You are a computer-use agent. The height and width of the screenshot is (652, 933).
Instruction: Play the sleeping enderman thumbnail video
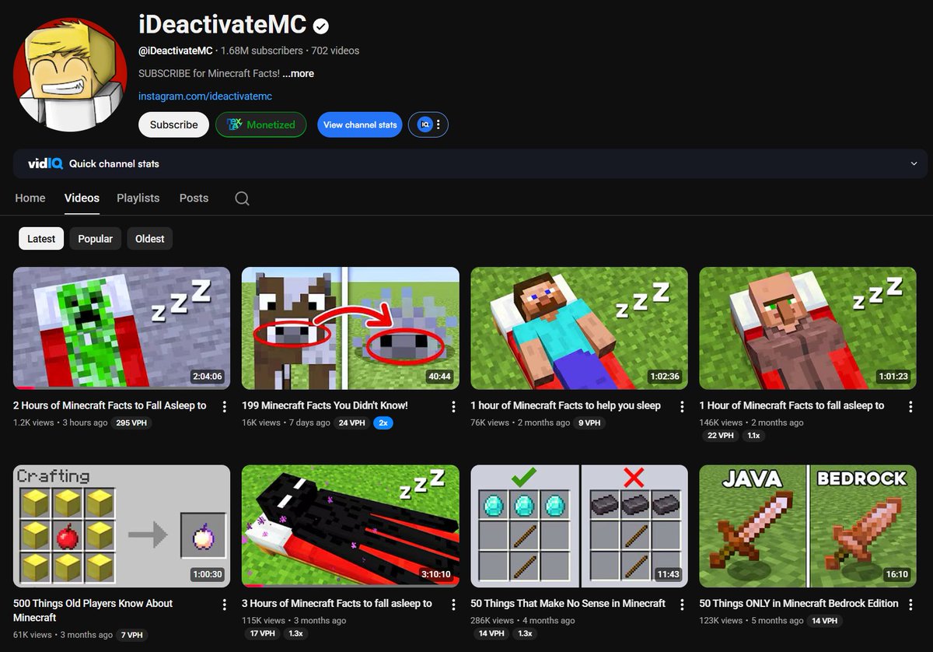click(x=350, y=526)
